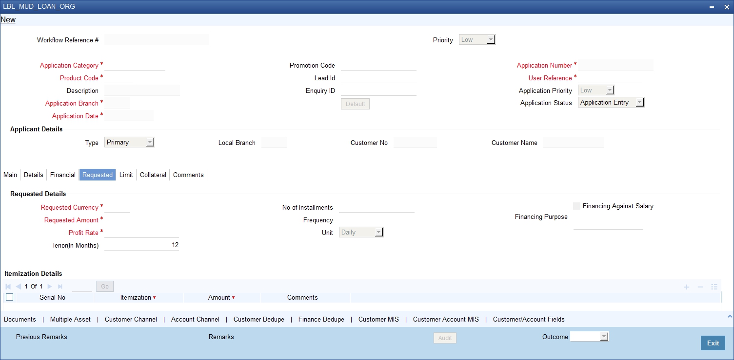Click the Enquiry ID field

[378, 90]
